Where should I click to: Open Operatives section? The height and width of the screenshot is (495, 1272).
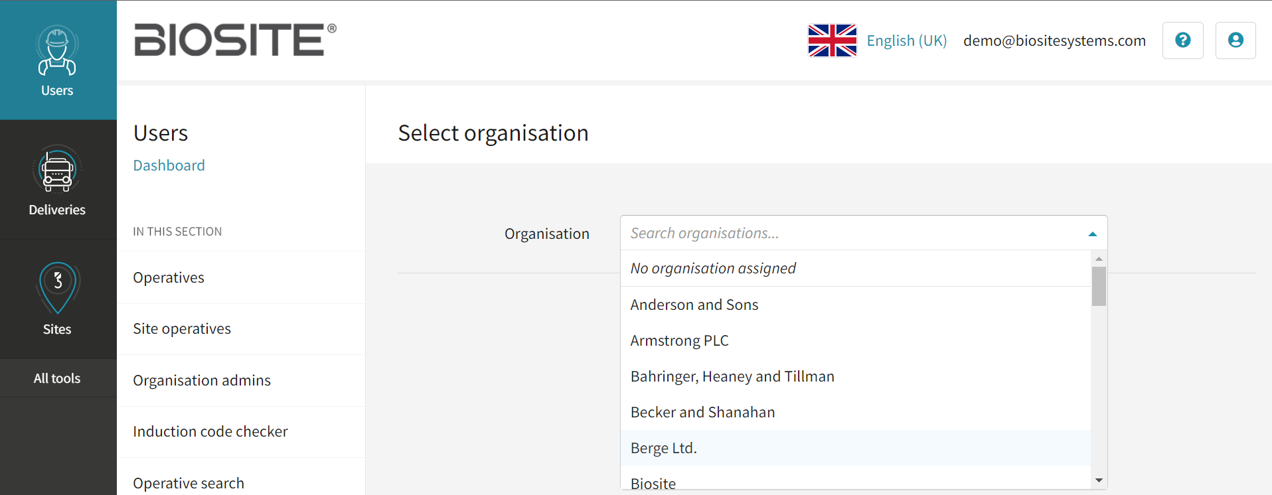[x=241, y=277]
